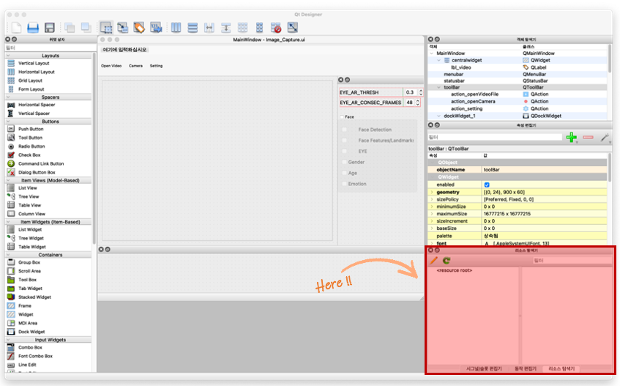The image size is (620, 386).
Task: Bring selected widget to front
Action: pos(86,27)
